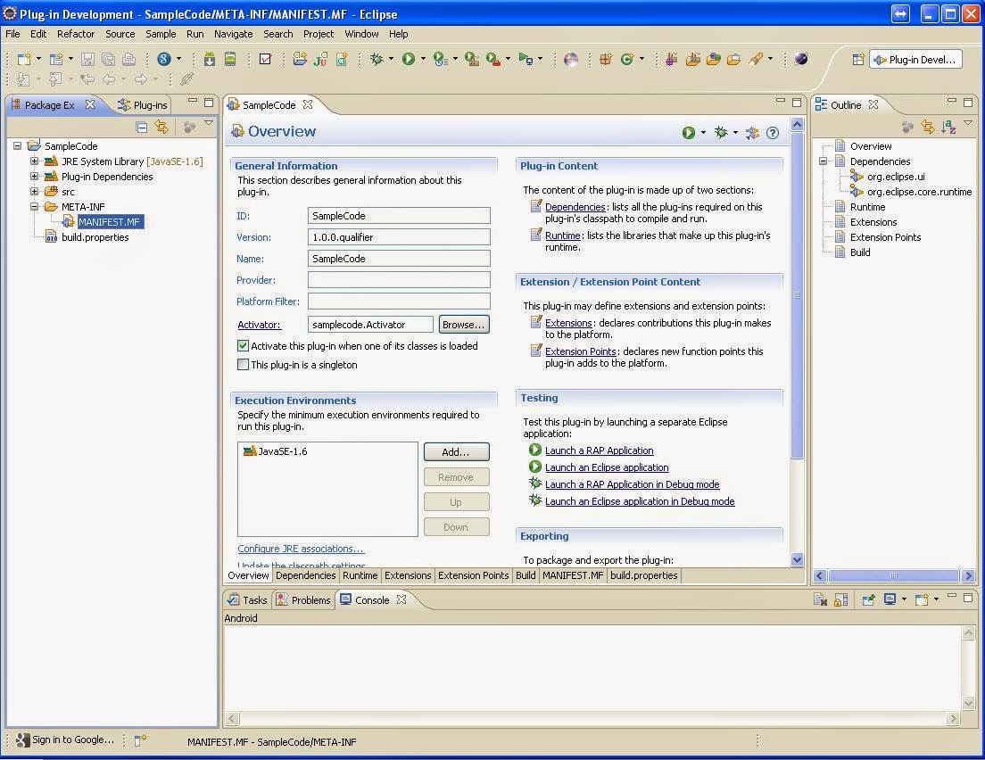Screen dimensions: 985x760
Task: Open the Android SDK Manager icon
Action: [x=209, y=59]
